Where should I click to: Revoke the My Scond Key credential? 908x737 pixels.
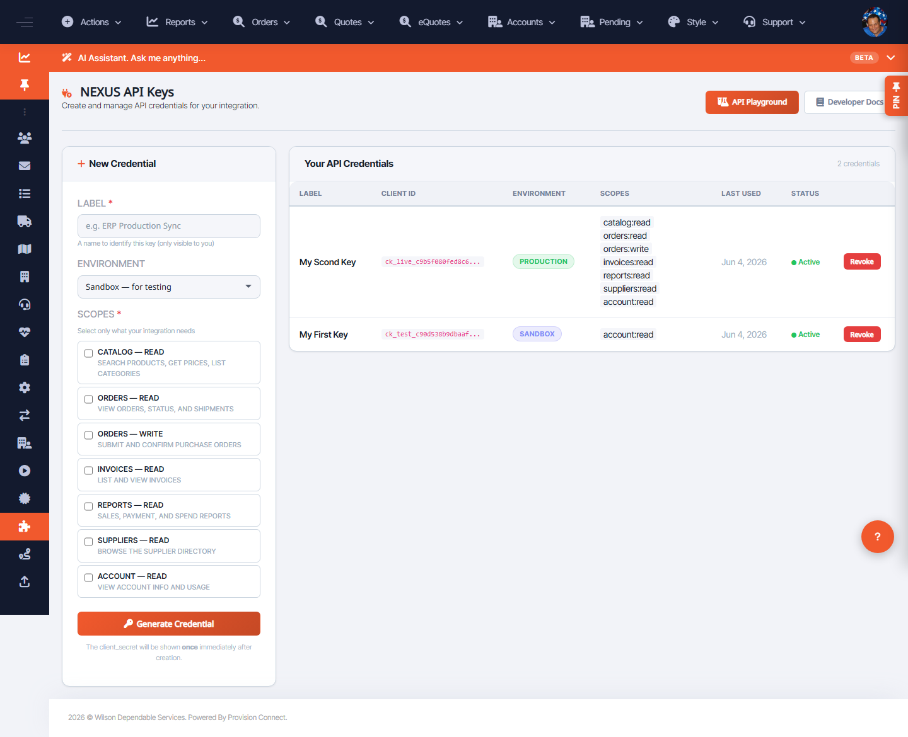(862, 261)
